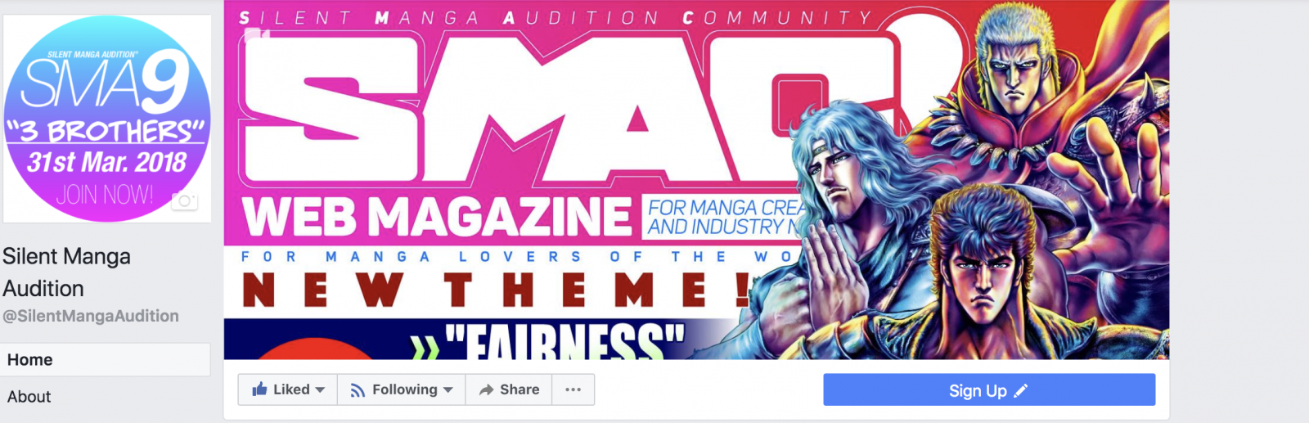Click the WEB MAGAZINE text on the cover
The width and height of the screenshot is (1309, 423).
[x=438, y=218]
